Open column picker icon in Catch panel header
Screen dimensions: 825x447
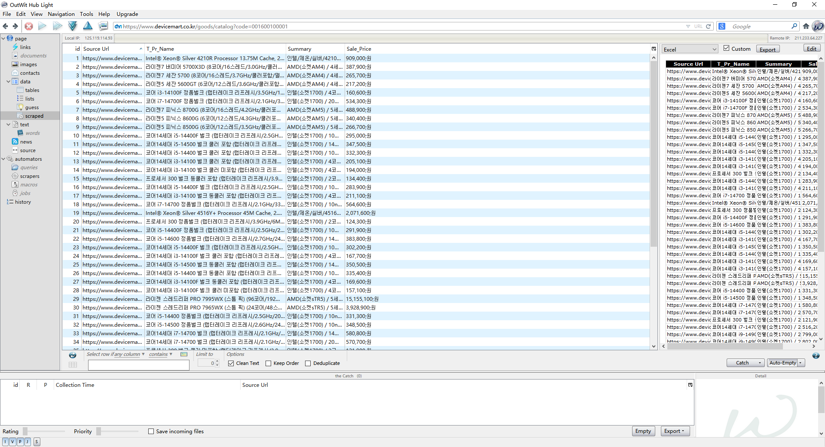point(691,385)
